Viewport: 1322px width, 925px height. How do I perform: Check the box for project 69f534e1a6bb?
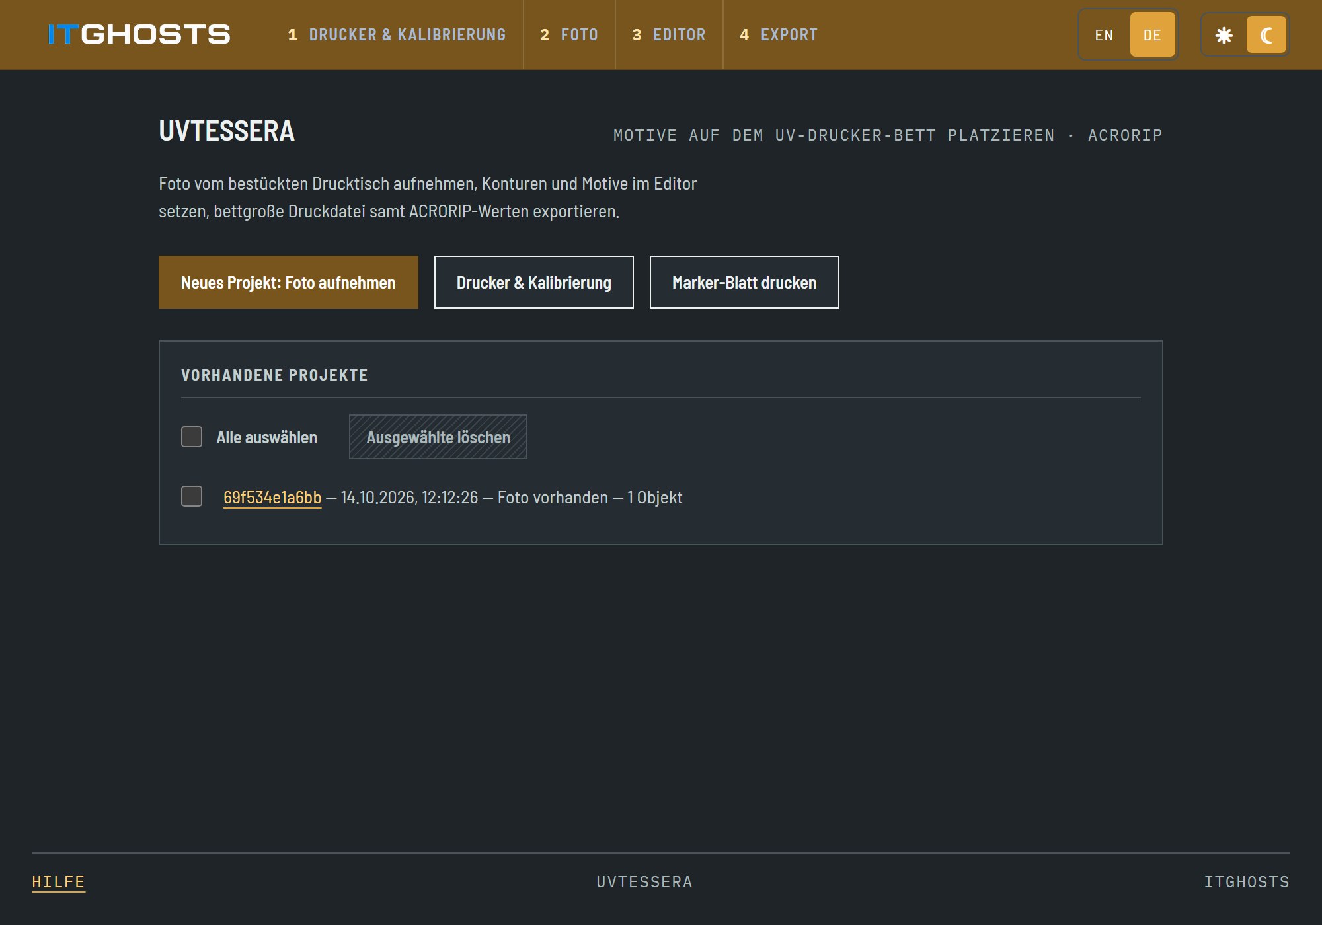click(x=192, y=496)
